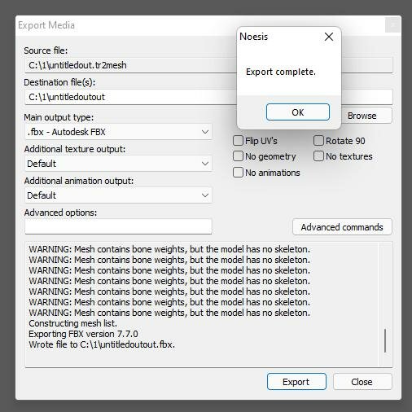
Task: Tick the No animations checkbox
Action: [238, 173]
